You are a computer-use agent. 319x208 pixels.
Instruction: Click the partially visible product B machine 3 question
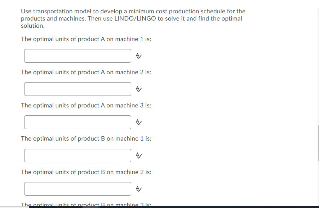click(x=86, y=204)
